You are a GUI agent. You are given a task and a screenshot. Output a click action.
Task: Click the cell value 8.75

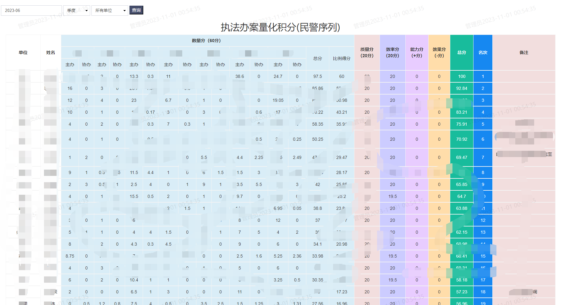(x=70, y=256)
